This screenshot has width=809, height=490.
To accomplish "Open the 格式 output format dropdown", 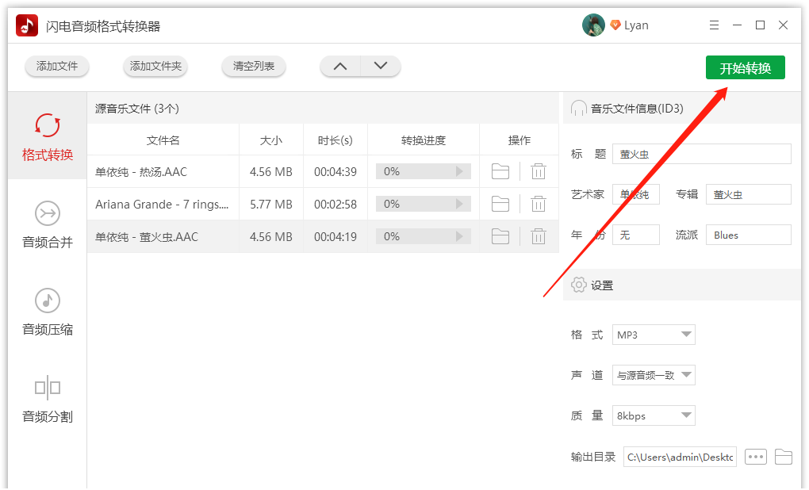I will pos(653,335).
